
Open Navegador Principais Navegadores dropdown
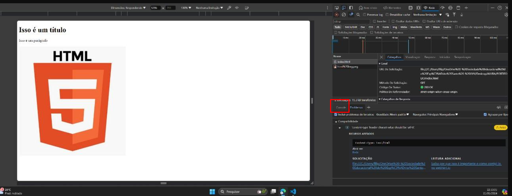[x=435, y=115]
